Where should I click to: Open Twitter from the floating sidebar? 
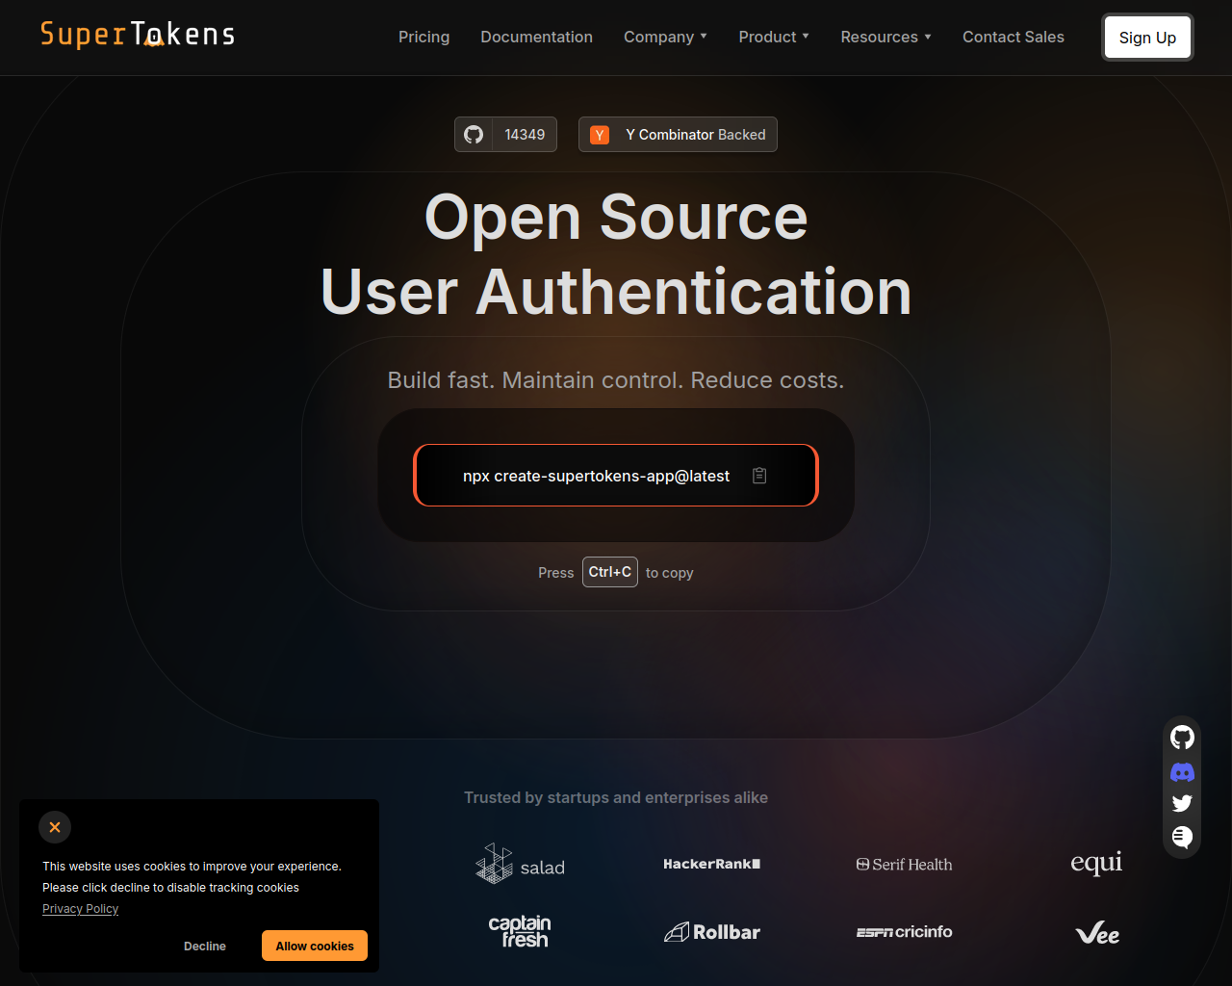[x=1182, y=803]
